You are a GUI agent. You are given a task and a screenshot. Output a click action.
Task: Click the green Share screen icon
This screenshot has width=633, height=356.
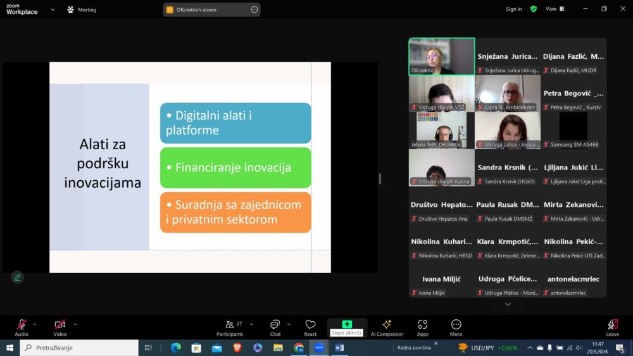347,324
